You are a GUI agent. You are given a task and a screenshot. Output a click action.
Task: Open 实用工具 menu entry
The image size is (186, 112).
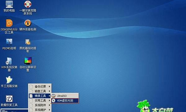[x=40, y=100]
